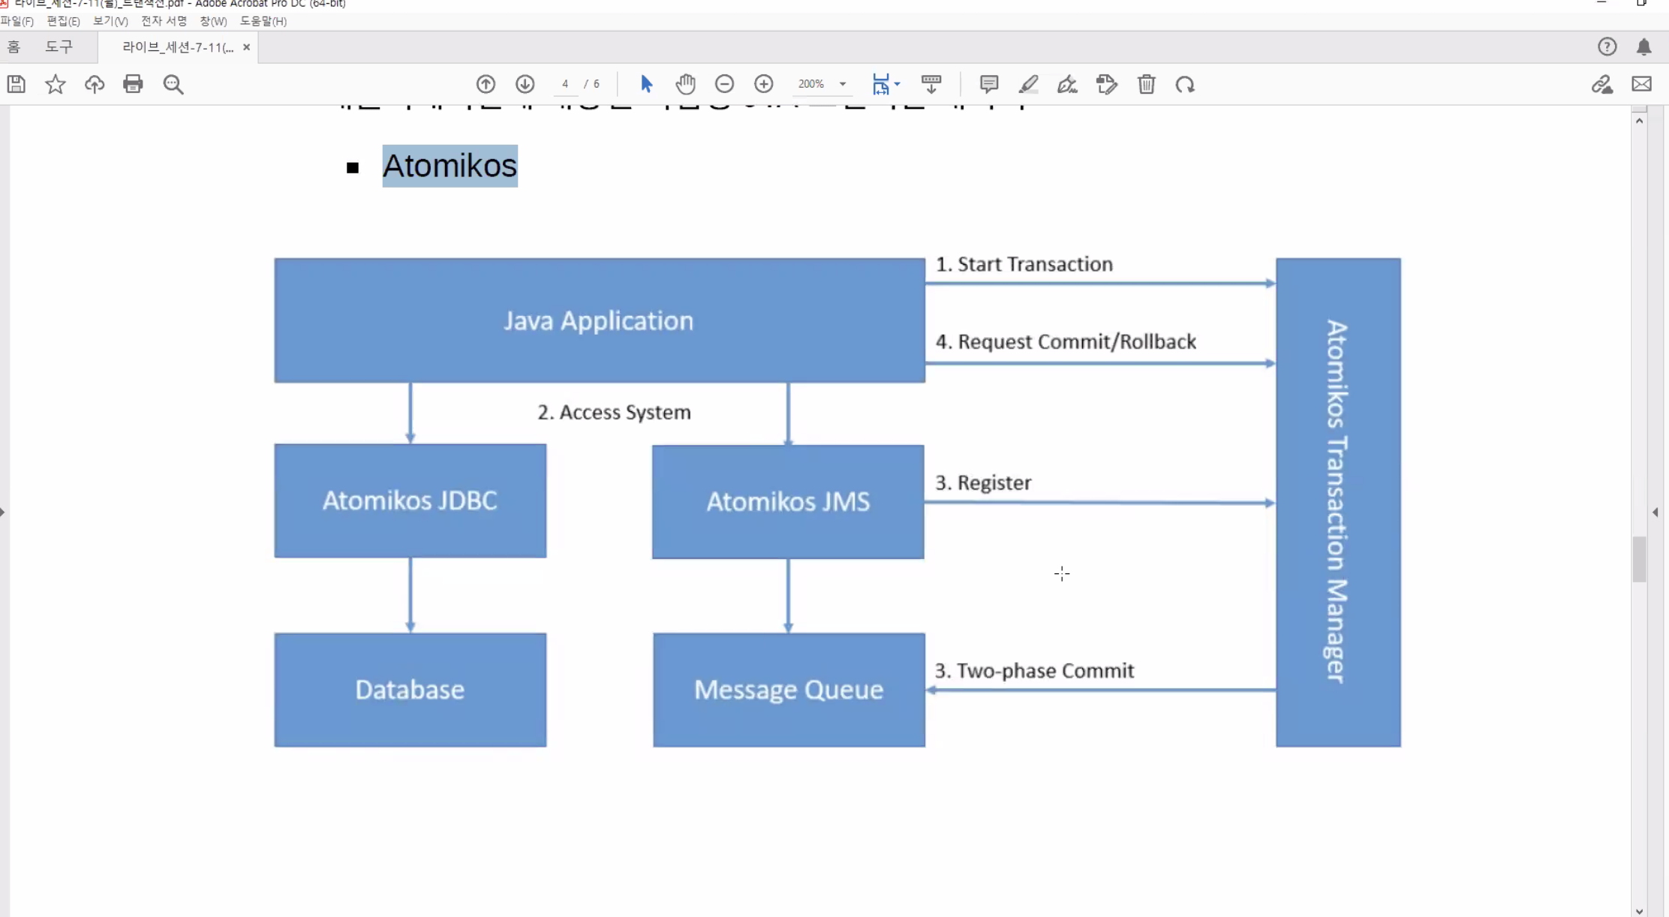Click the vertical scrollbar up arrow
The width and height of the screenshot is (1669, 917).
point(1639,120)
